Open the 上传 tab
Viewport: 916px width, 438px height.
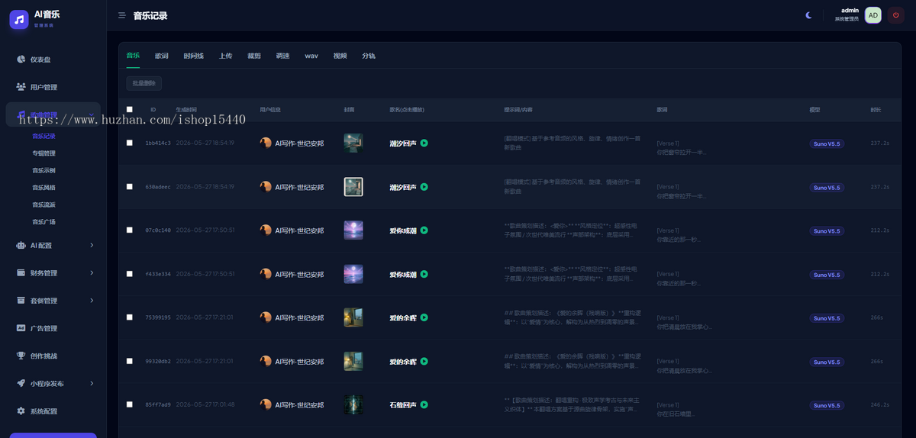(x=226, y=56)
